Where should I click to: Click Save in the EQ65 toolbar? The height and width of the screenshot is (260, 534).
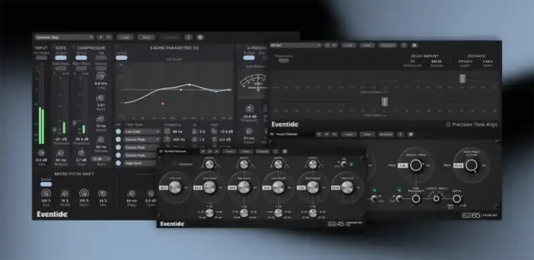[367, 134]
